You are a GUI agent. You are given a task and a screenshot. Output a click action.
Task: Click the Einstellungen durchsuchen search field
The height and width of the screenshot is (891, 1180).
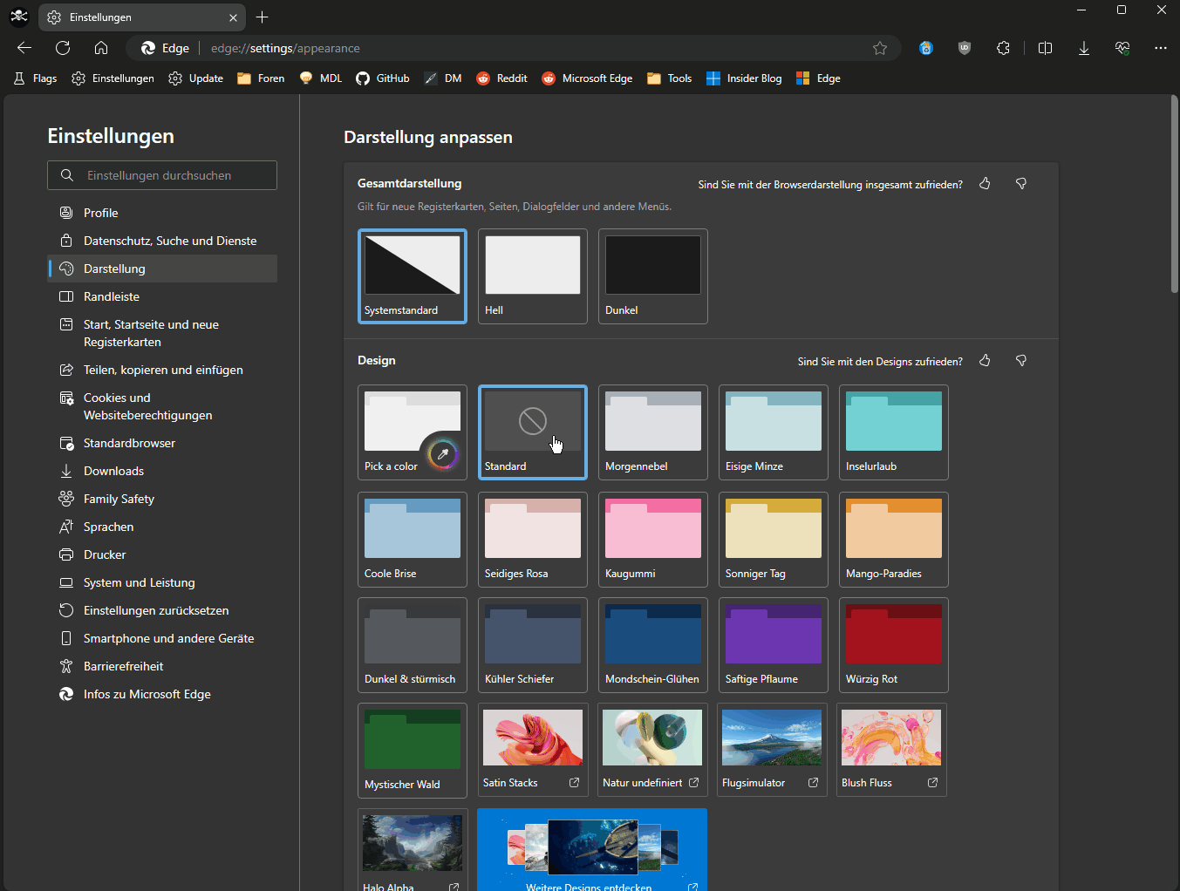(162, 175)
